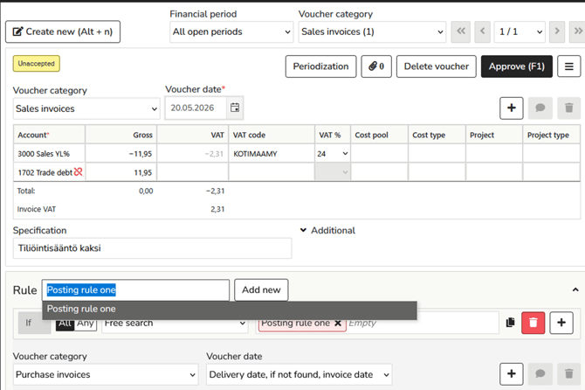Open the 1 / 1 page selector
Viewport: 585px width, 390px height.
520,31
